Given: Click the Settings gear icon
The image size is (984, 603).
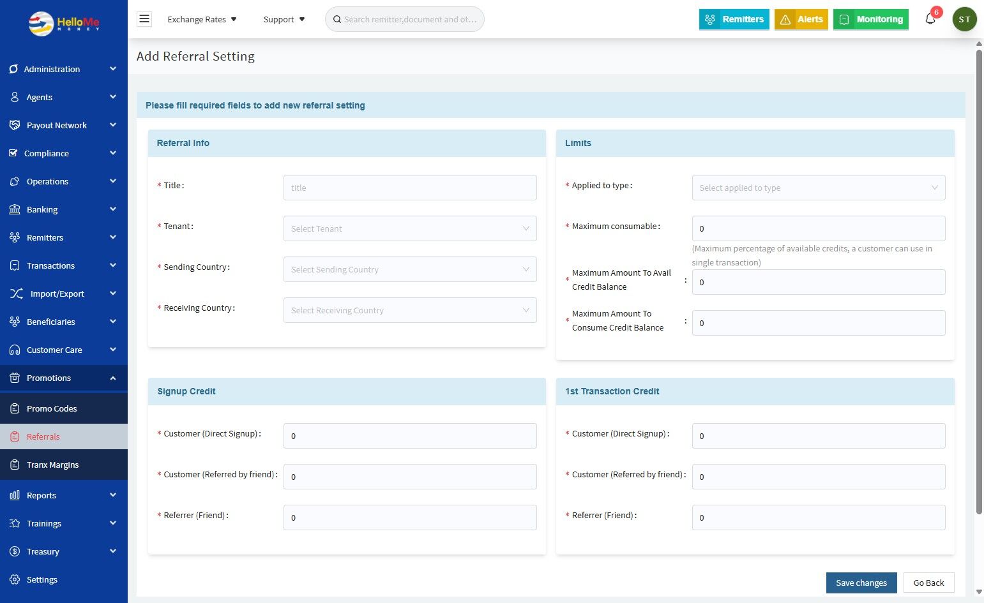Looking at the screenshot, I should (x=15, y=579).
